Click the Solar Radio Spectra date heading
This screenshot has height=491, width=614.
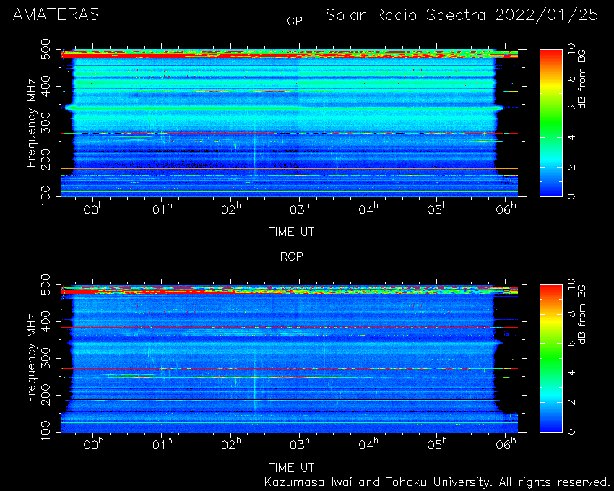(462, 15)
